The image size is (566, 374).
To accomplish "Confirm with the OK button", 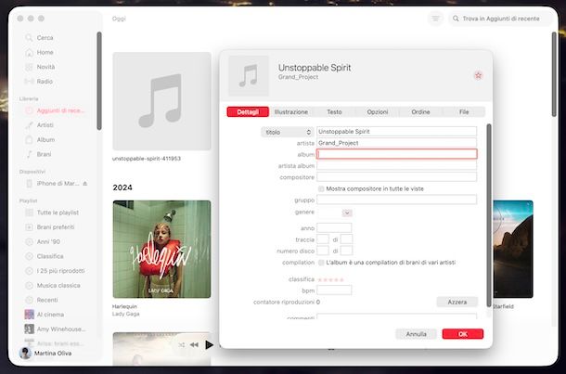I will coord(462,334).
